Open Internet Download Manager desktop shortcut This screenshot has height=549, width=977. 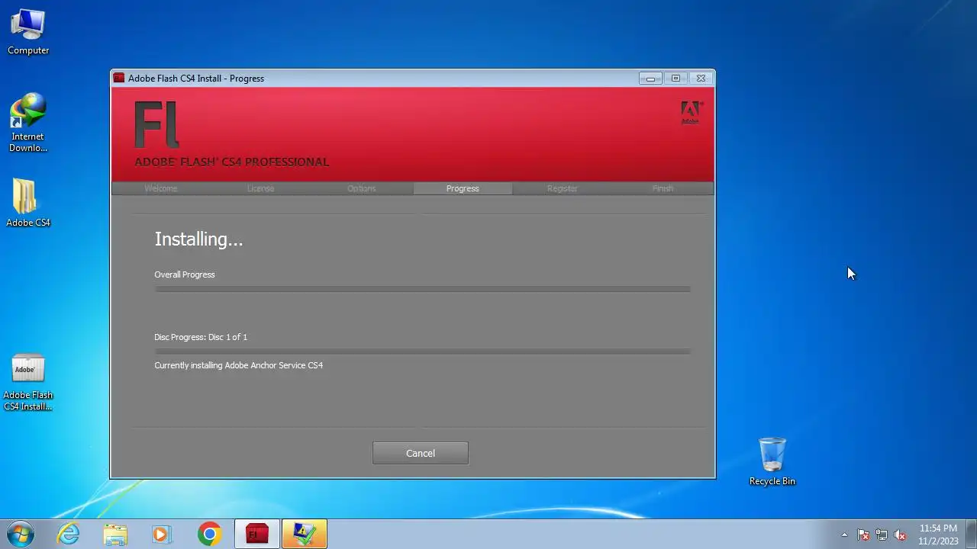pyautogui.click(x=28, y=122)
